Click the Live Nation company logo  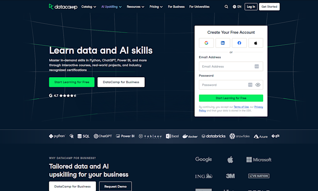pyautogui.click(x=259, y=176)
